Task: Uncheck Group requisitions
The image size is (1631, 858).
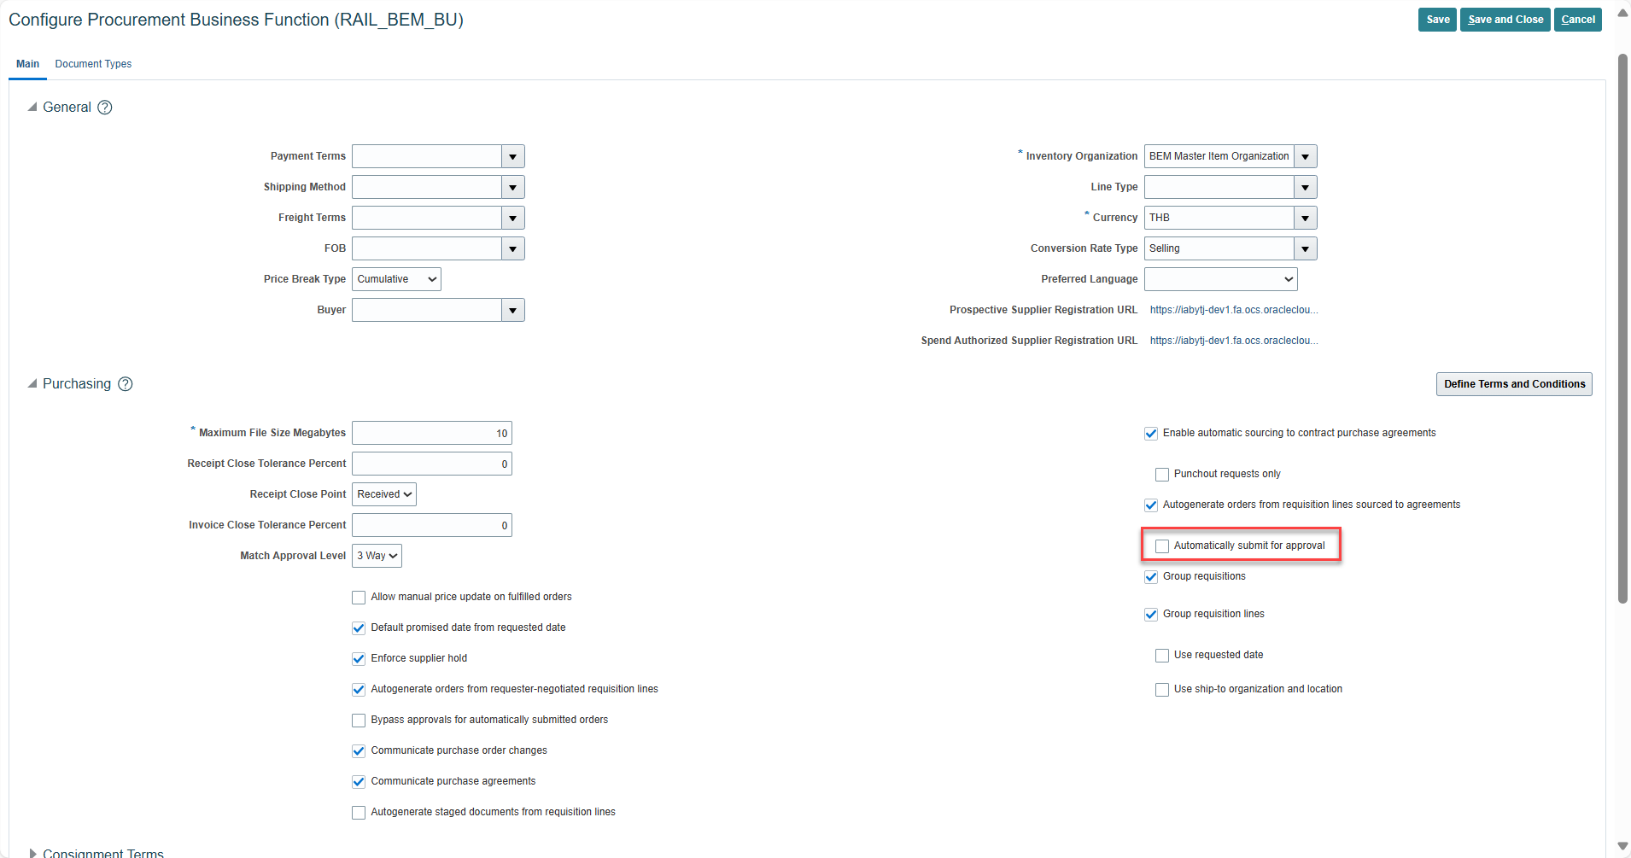Action: click(1151, 576)
